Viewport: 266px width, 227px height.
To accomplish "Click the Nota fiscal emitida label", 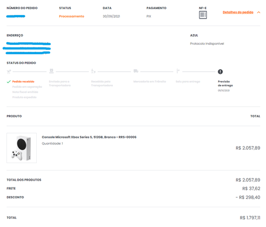I will coord(25,92).
